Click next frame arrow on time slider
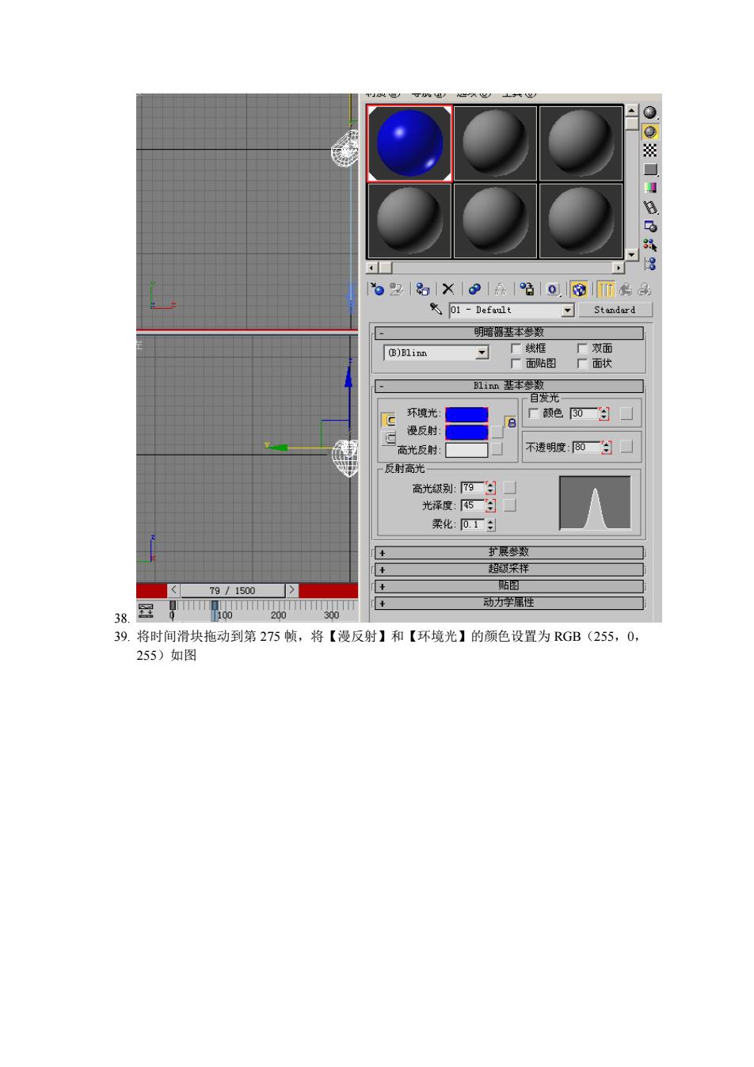This screenshot has height=1067, width=754. 291,590
